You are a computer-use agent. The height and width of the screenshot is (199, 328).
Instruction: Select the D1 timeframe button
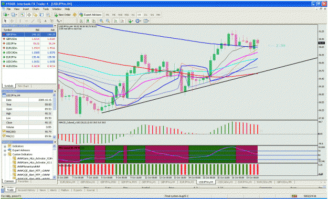(x=145, y=15)
